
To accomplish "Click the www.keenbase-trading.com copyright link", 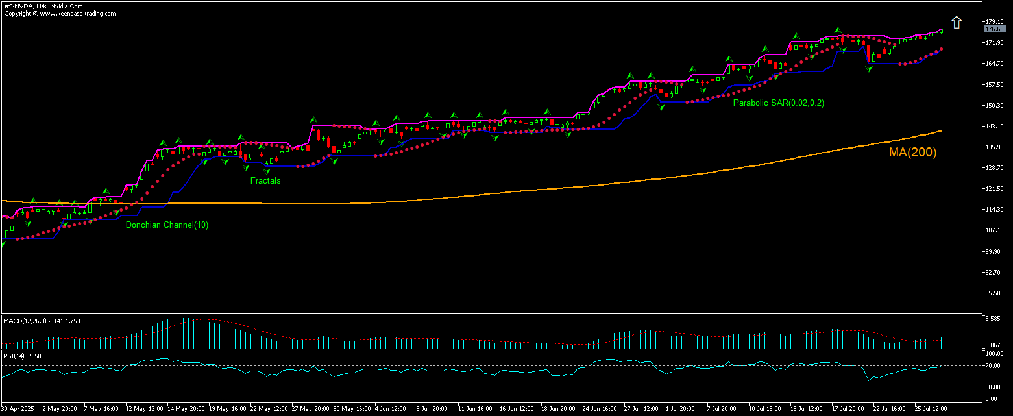I will [77, 12].
